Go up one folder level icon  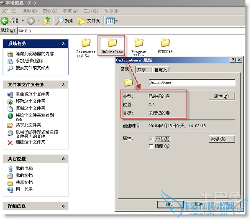click(47, 21)
